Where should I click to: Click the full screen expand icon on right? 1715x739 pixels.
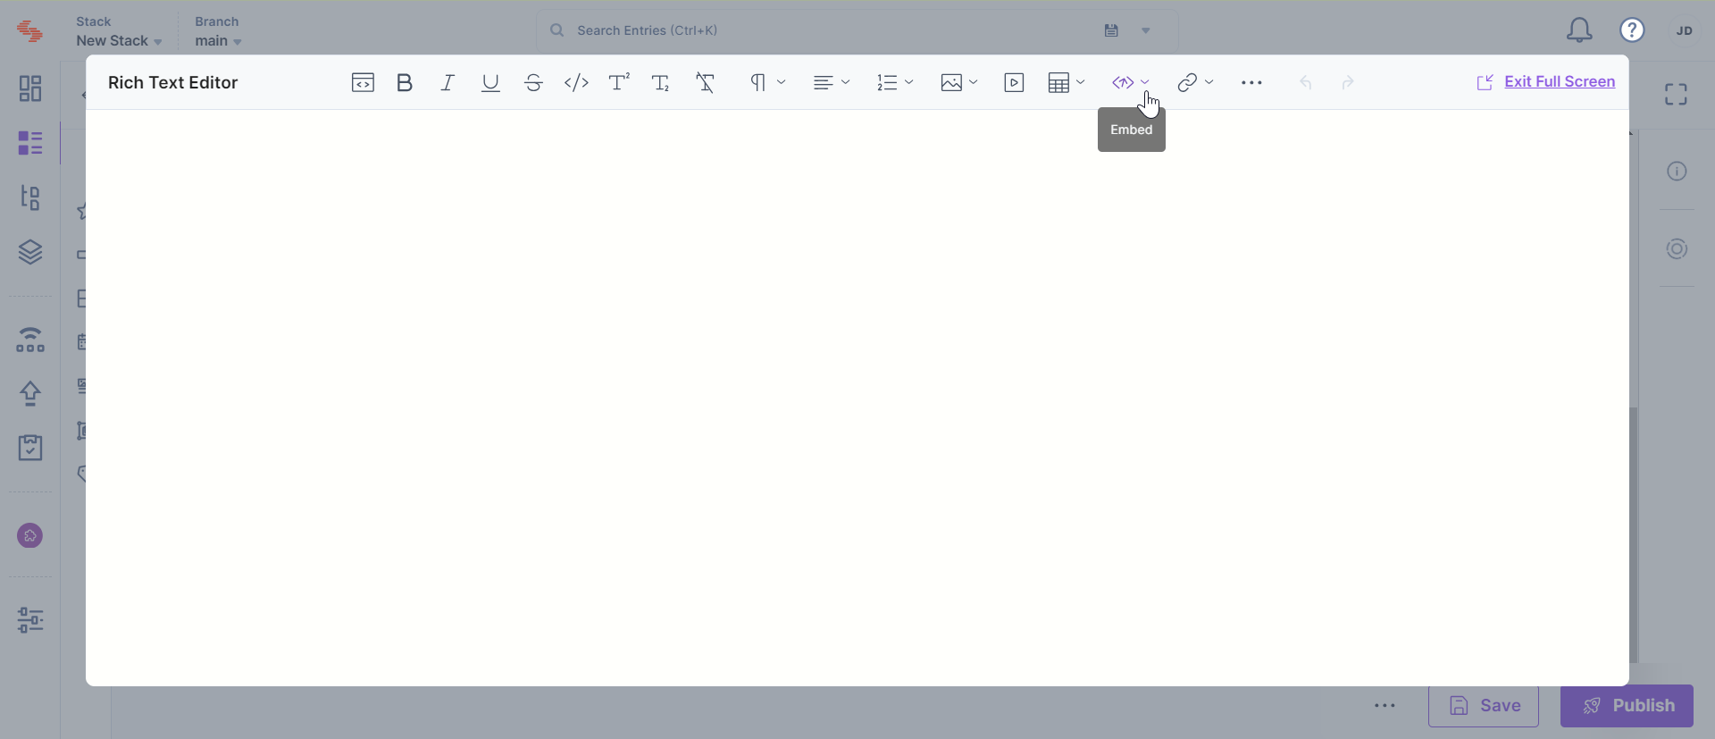(1677, 94)
